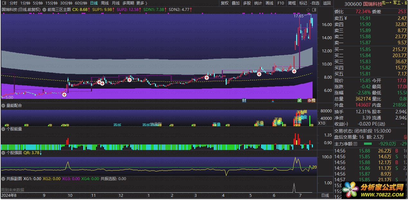The image size is (409, 200).
Task: Expand the 量能配合 indicator dropdown
Action: (x=3, y=105)
